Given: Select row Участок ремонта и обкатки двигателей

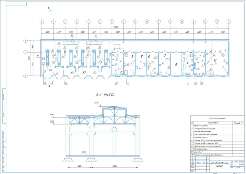Looking at the screenshot, I should point(217,155).
